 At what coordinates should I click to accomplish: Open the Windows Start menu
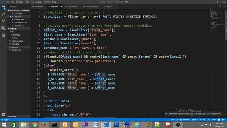4,125
